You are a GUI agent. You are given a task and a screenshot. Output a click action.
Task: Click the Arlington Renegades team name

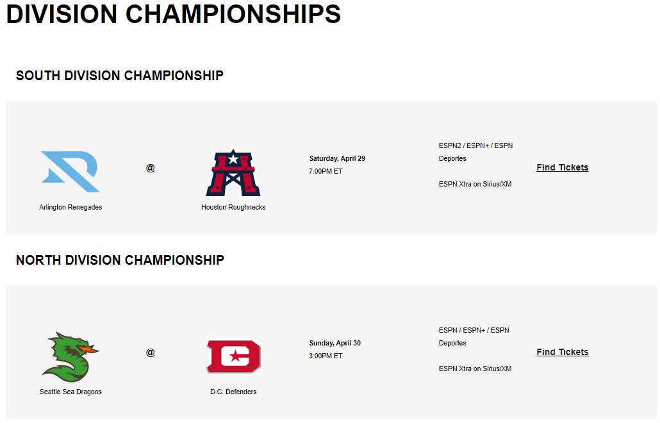70,206
